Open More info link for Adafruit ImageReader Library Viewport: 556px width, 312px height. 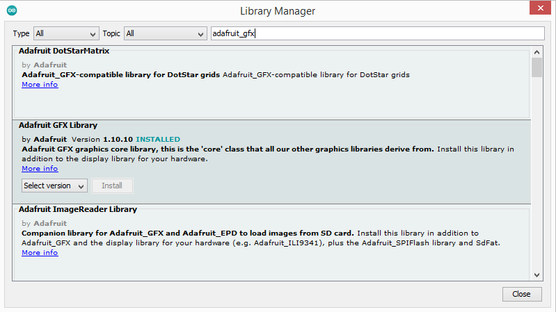click(40, 253)
